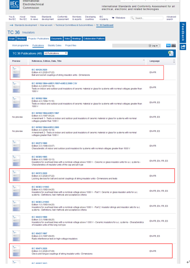The image size is (190, 268).
Task: Click the Log in button
Action: (x=154, y=46)
